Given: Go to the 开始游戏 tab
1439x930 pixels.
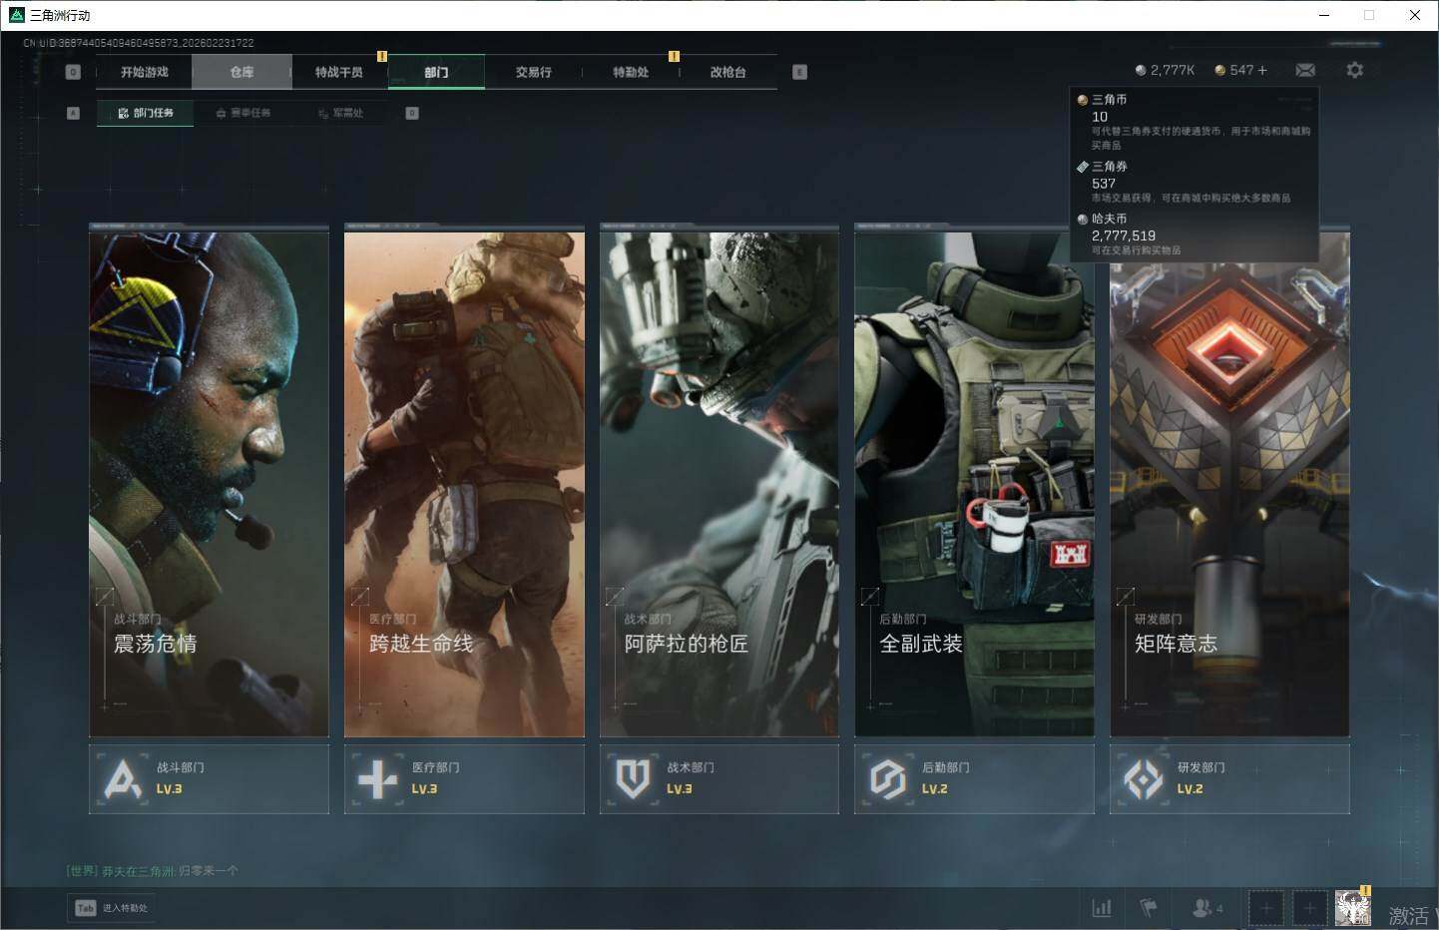Looking at the screenshot, I should pyautogui.click(x=145, y=72).
